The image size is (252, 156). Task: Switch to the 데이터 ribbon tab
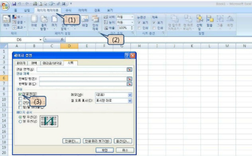(x=83, y=10)
